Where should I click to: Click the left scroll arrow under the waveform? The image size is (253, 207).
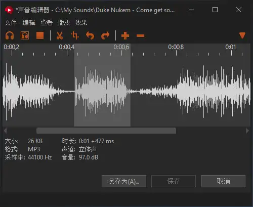click(x=6, y=131)
